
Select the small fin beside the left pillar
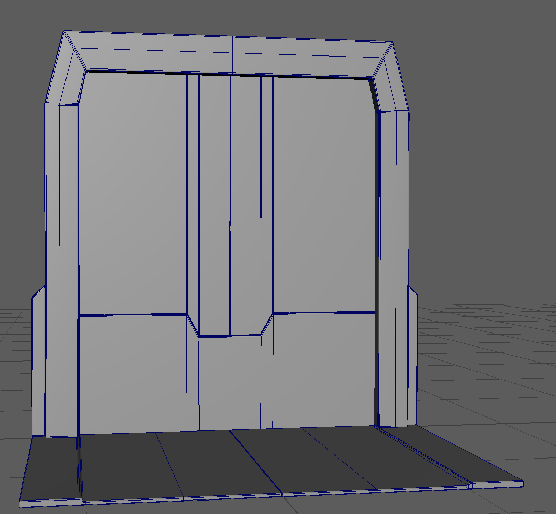click(x=38, y=363)
